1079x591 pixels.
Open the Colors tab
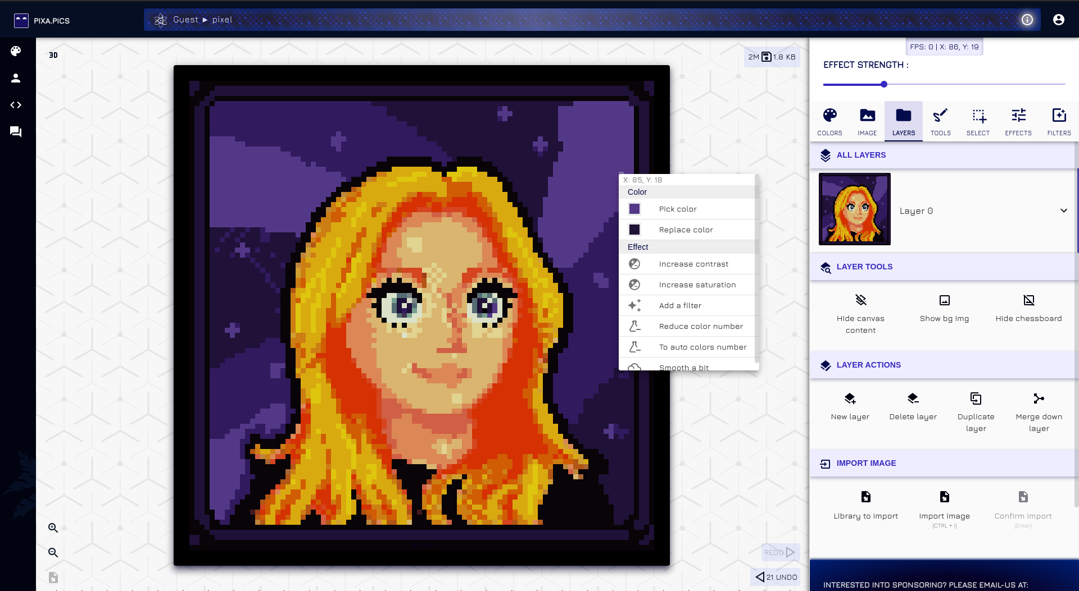(829, 121)
